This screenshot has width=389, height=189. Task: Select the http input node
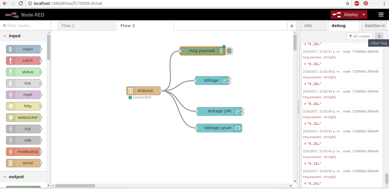click(x=23, y=106)
